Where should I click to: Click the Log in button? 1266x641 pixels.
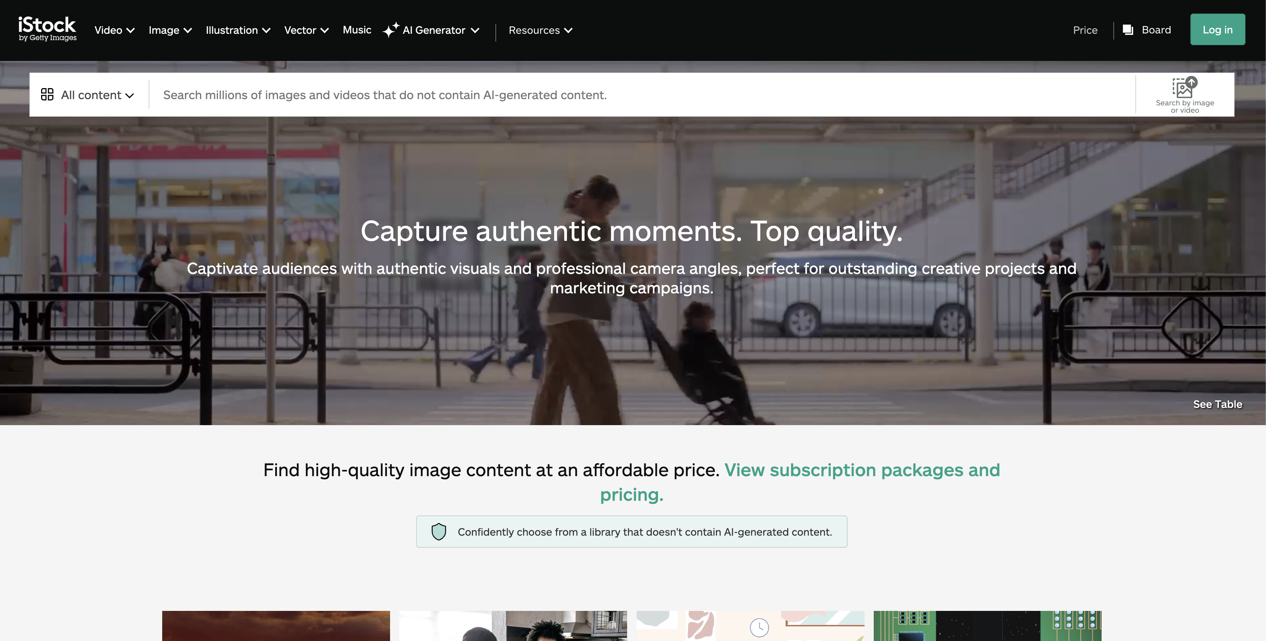coord(1217,29)
